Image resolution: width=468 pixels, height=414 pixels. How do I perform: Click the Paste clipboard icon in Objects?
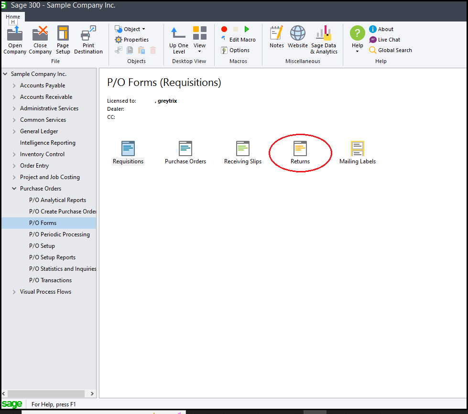(x=141, y=50)
